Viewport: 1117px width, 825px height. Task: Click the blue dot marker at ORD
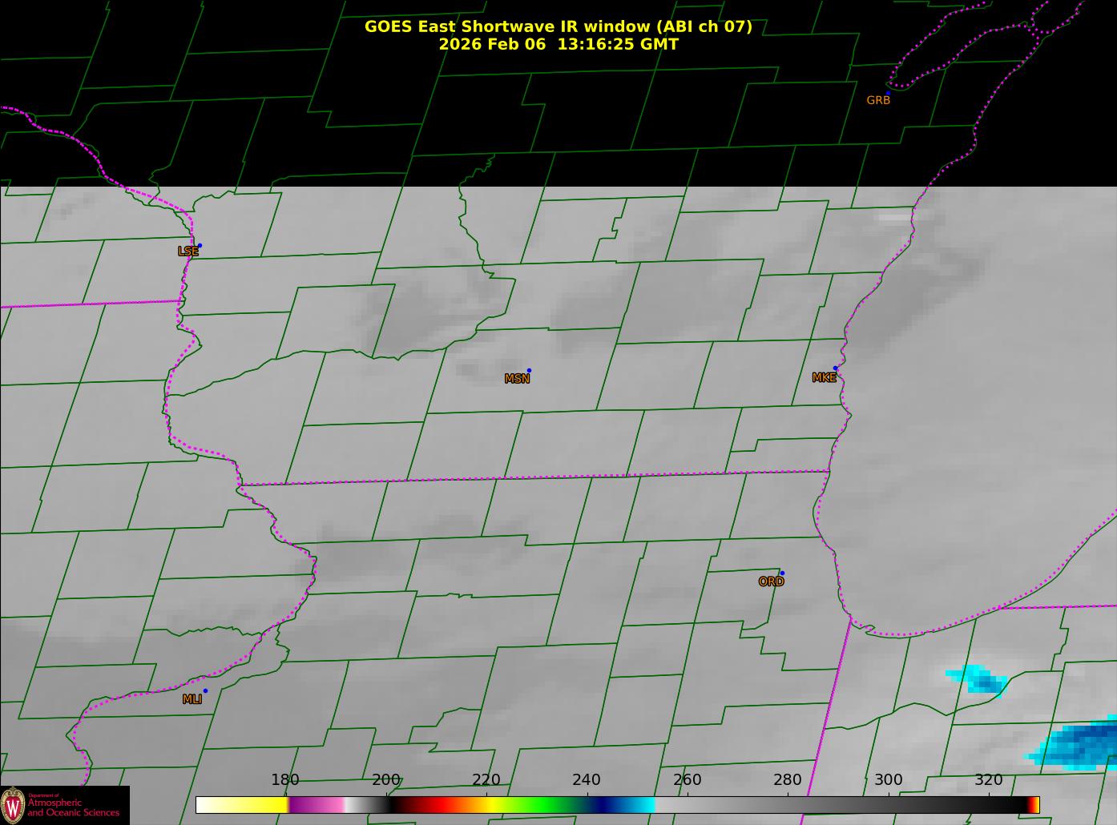[x=782, y=573]
